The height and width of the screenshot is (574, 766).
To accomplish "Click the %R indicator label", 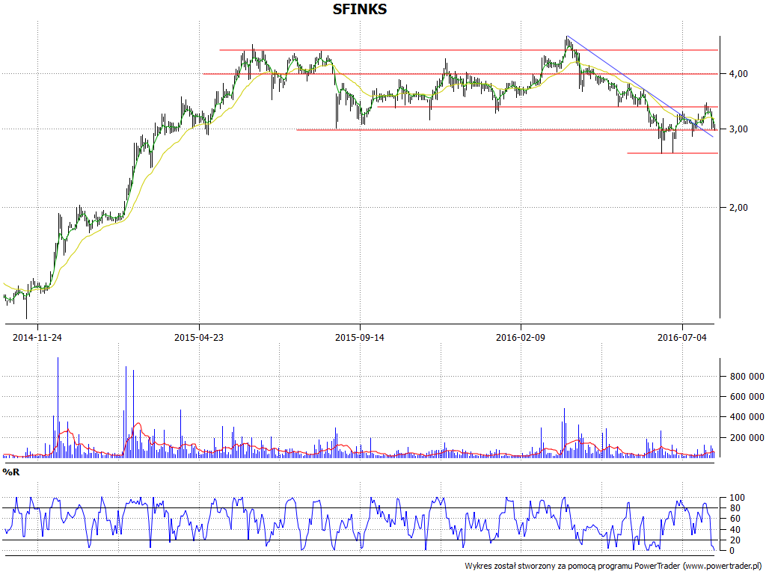I will coord(11,472).
